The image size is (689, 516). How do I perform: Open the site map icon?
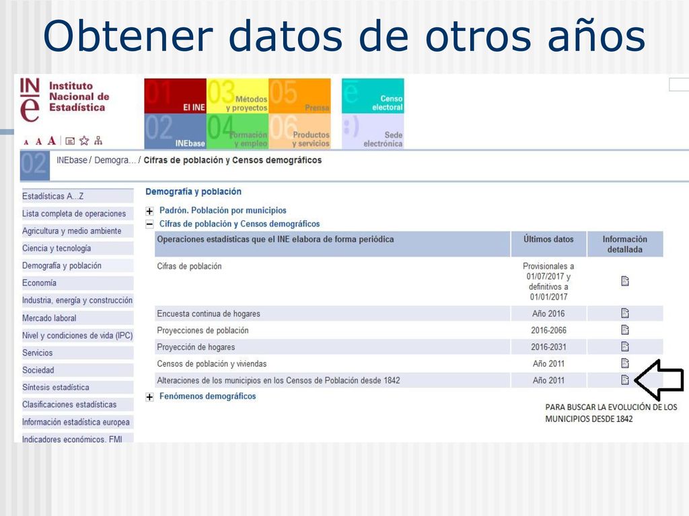point(98,140)
